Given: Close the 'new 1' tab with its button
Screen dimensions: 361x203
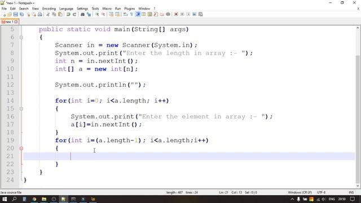Looking at the screenshot, I should [16, 22].
